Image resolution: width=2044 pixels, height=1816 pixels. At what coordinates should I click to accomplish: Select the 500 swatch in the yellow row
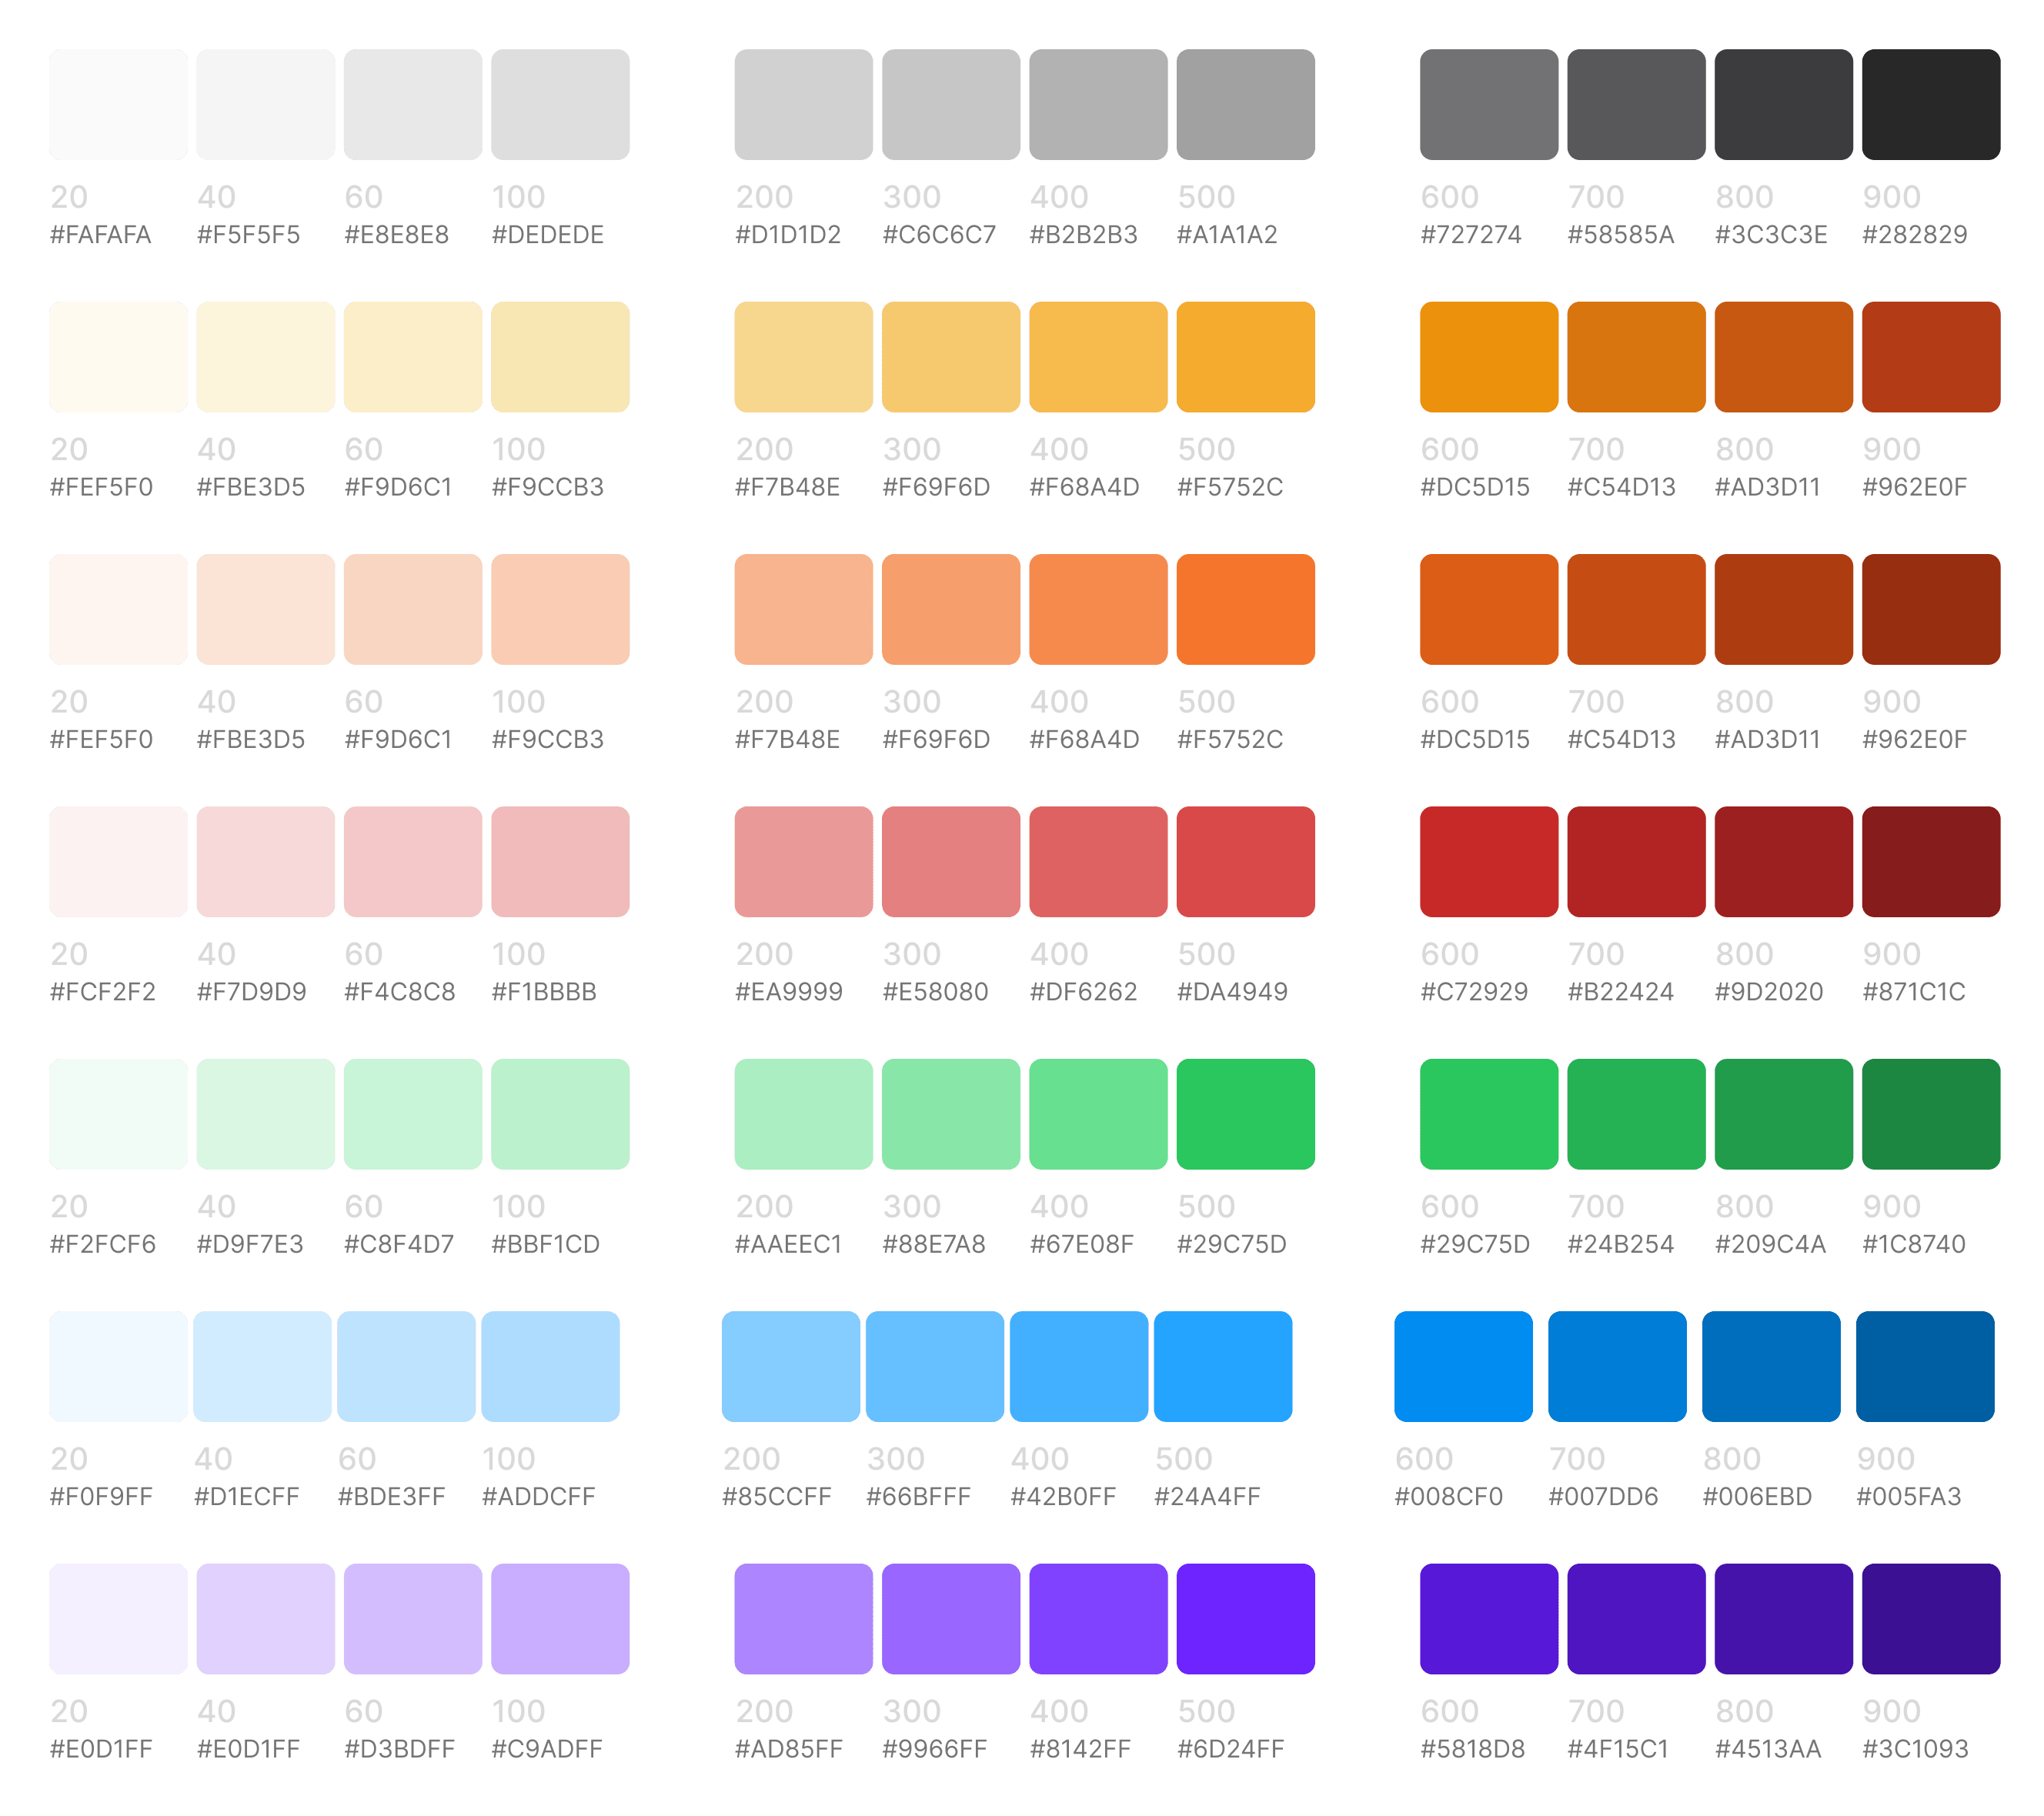1246,357
